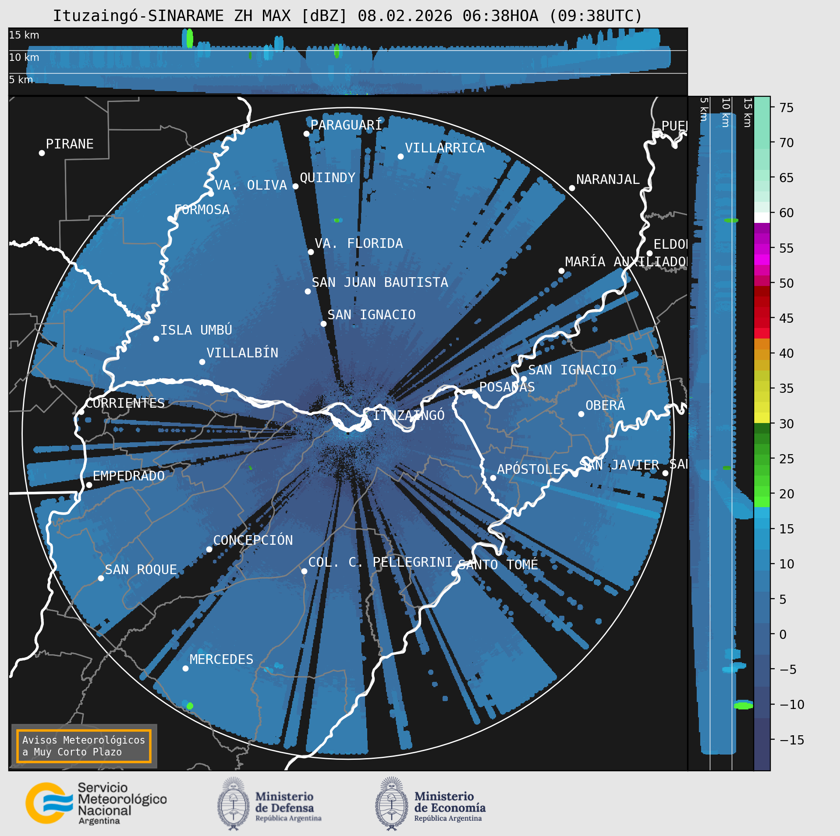Click the −15 dBZ tick label

tap(792, 740)
